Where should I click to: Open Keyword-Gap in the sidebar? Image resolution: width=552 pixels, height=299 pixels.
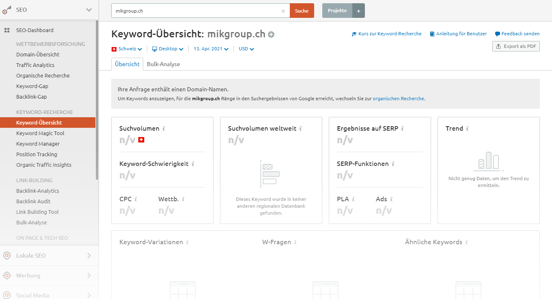coord(32,86)
